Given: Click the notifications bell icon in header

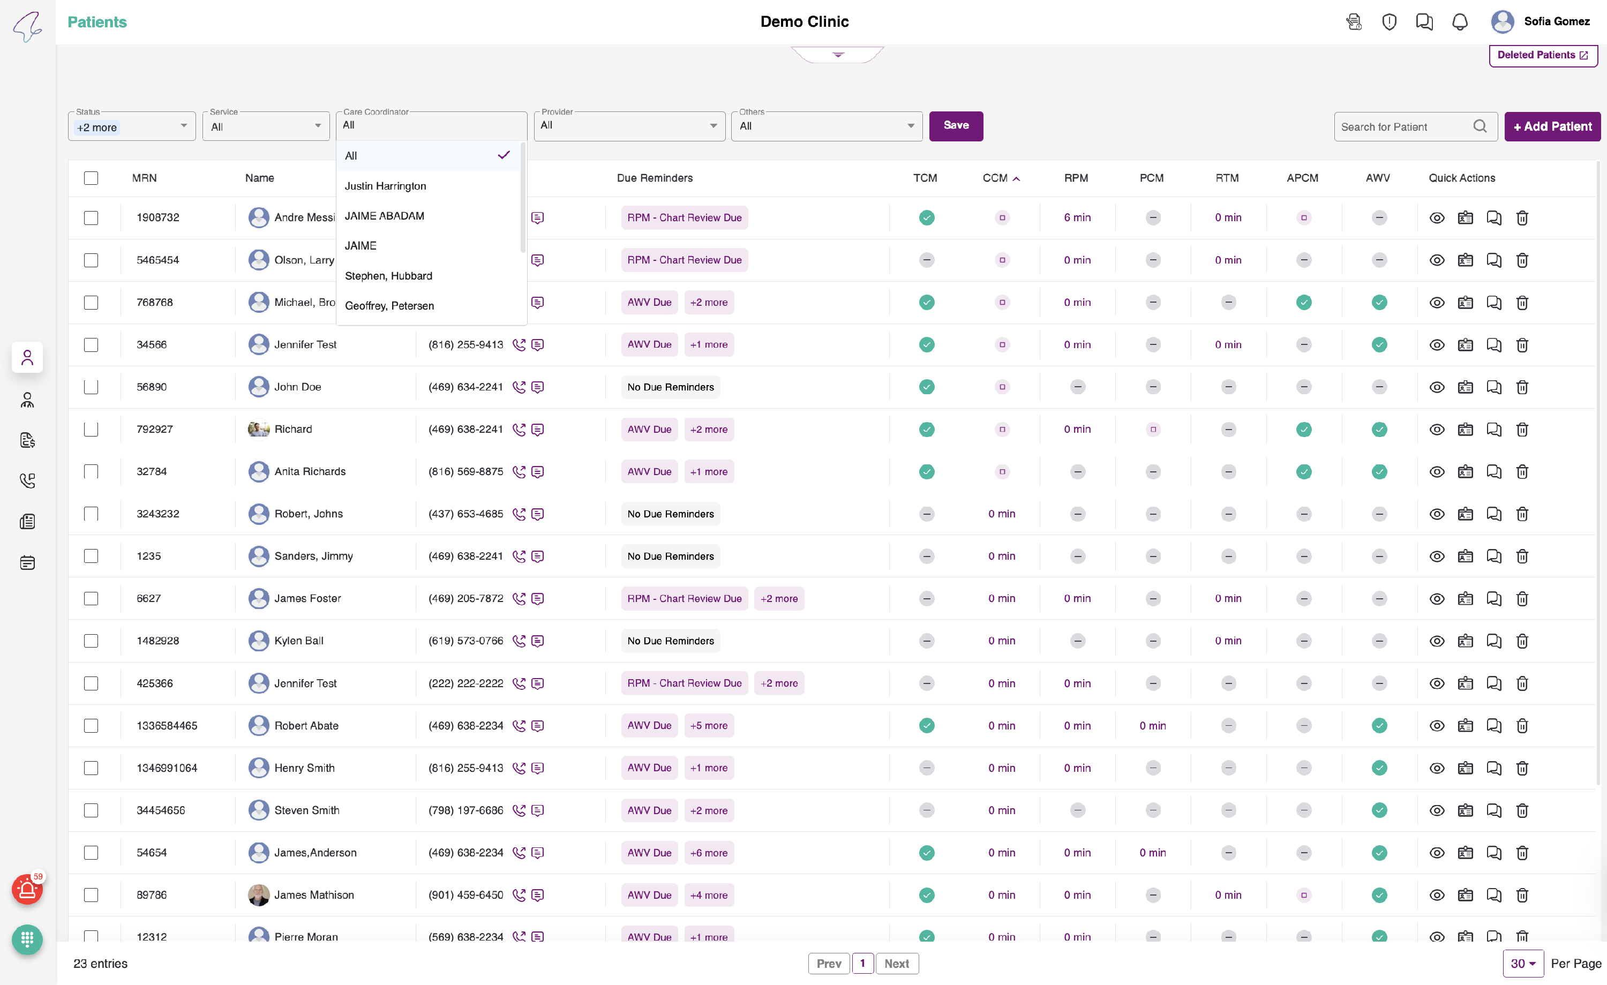Looking at the screenshot, I should pos(1460,21).
